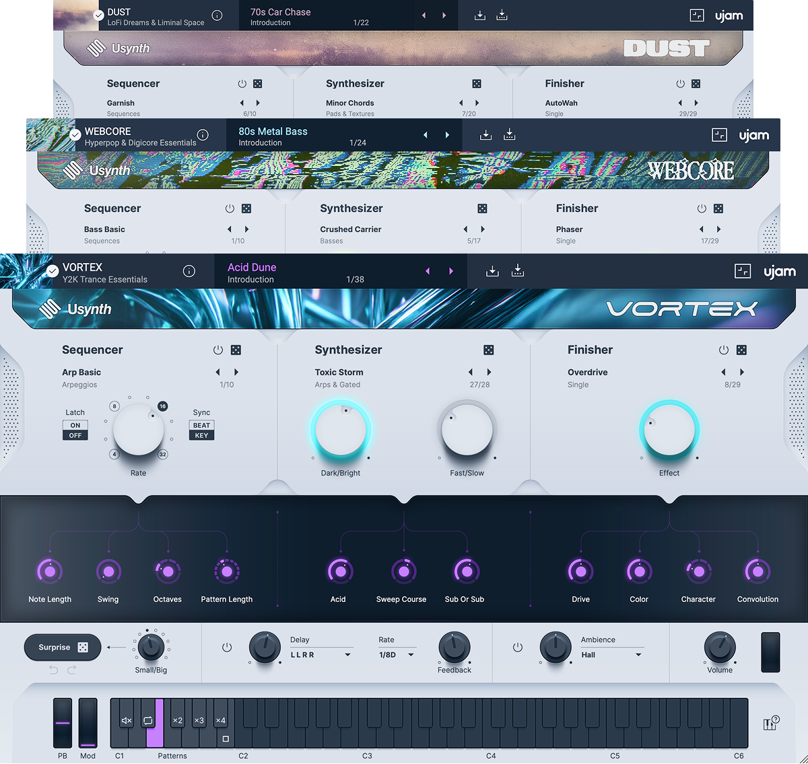Click the randomize dice icon in VORTEX Synthesizer section

coord(488,350)
